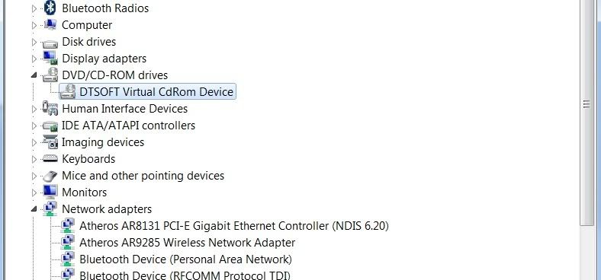Select the DTSOFT Virtual CdRom Device entry
Screen dimensions: 601x280
156,92
